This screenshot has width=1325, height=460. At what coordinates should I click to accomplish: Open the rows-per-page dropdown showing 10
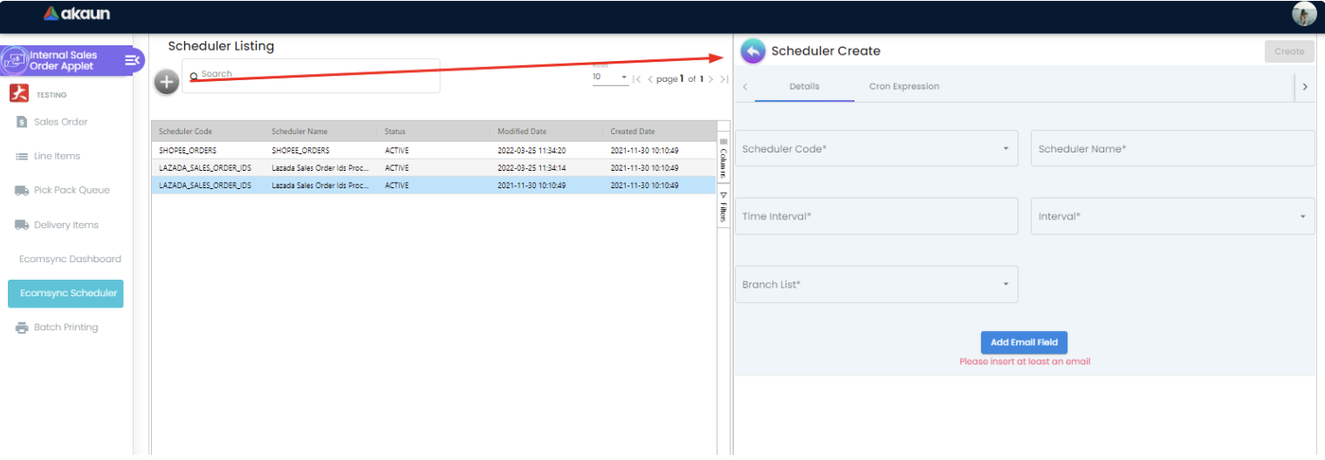coord(610,78)
